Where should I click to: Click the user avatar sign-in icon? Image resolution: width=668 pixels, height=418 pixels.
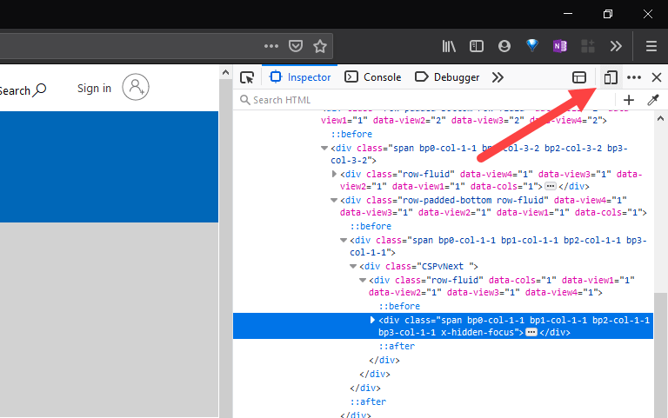[136, 87]
